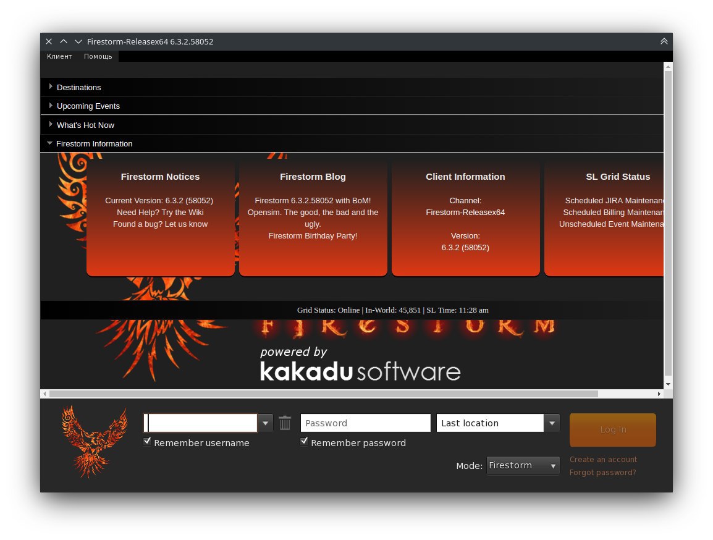Click the kakadu software logo
713x540 pixels.
click(360, 371)
